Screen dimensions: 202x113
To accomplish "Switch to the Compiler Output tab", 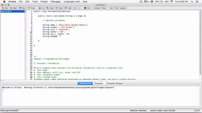I will 115,83.
